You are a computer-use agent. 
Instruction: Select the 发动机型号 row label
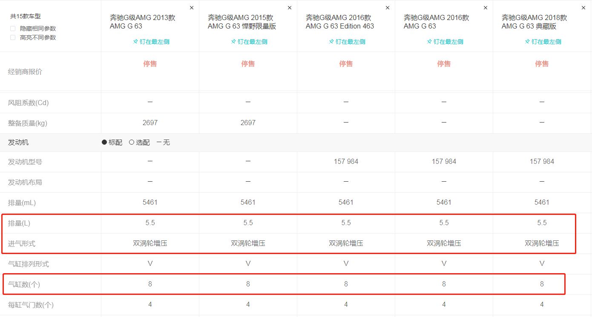click(x=25, y=162)
